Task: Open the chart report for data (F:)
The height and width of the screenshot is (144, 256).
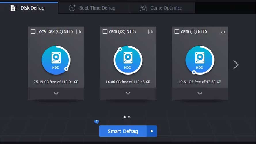Action: click(223, 31)
